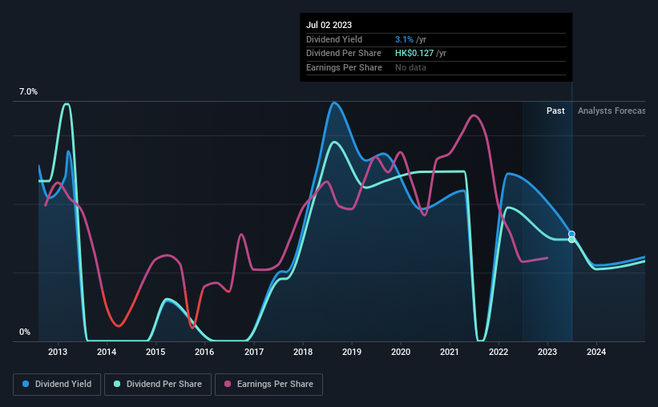Viewport: 658px width, 407px height.
Task: Click the teal data point marker at Jul 2023
Action: pos(571,240)
